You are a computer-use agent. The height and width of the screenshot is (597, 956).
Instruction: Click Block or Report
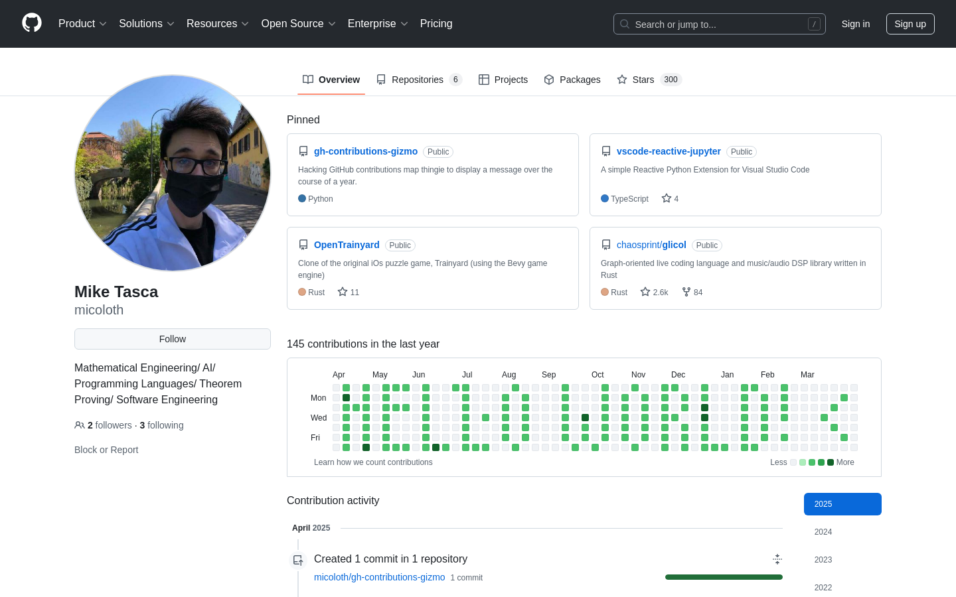(106, 450)
